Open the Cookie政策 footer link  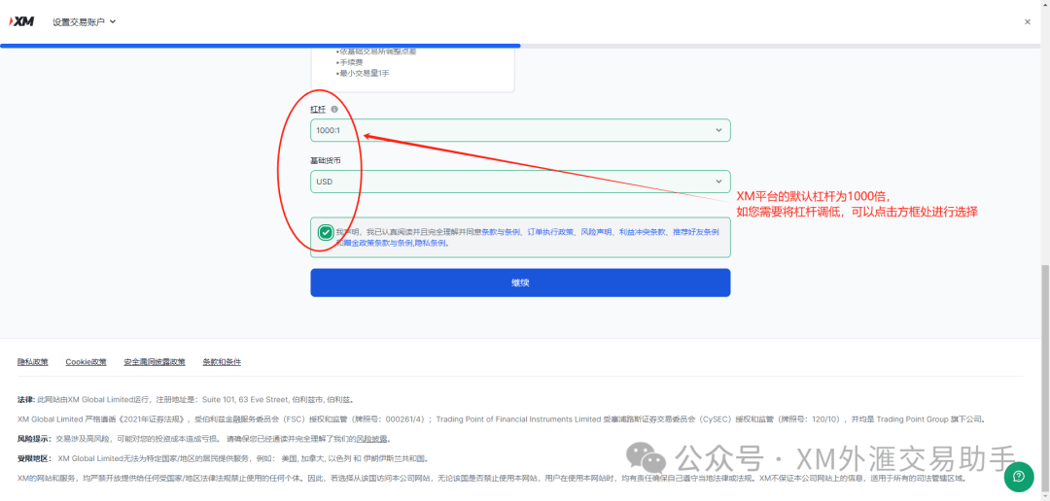point(86,362)
